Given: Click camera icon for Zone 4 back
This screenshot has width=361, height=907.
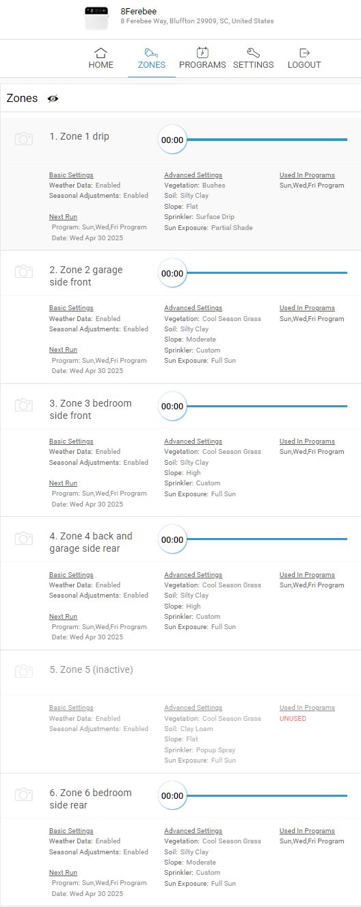Looking at the screenshot, I should pos(24,538).
